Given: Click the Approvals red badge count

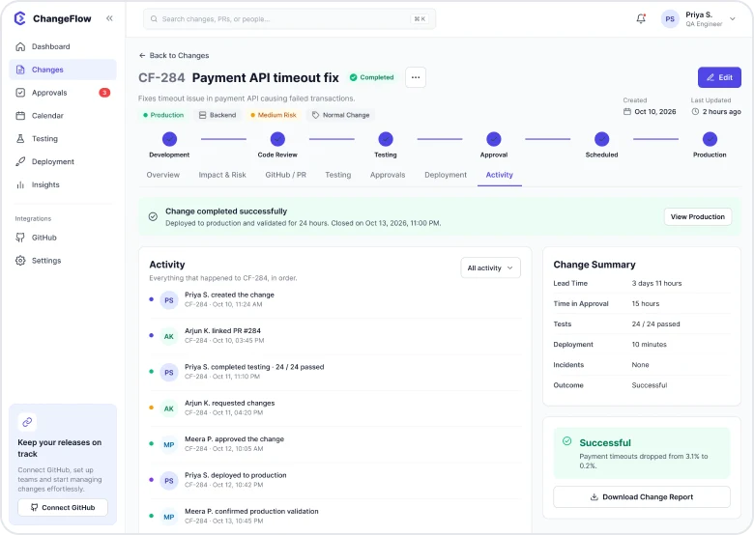Looking at the screenshot, I should click(x=104, y=93).
